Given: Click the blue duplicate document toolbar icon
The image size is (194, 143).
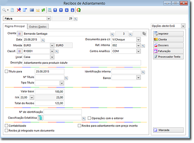Looking at the screenshot, I should (x=25, y=10).
